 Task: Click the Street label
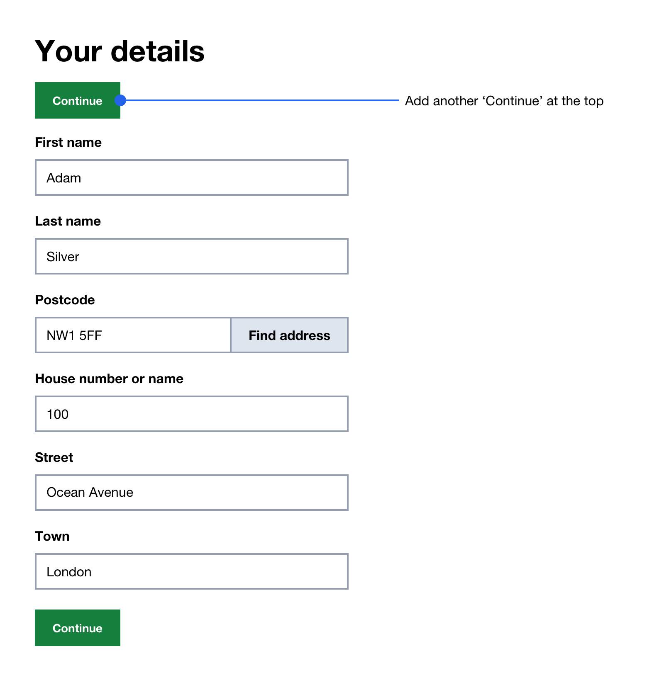click(54, 457)
